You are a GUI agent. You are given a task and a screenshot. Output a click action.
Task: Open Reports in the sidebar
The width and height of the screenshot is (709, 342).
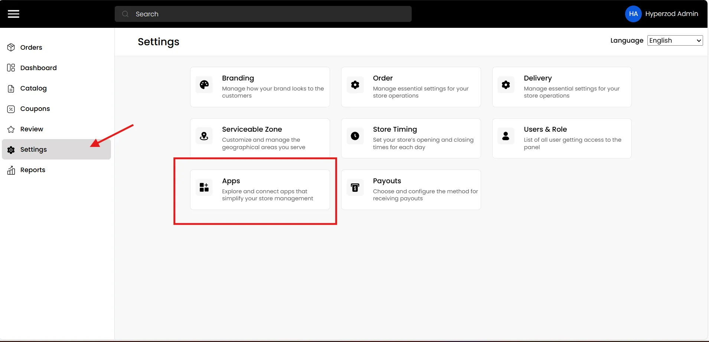(56, 170)
